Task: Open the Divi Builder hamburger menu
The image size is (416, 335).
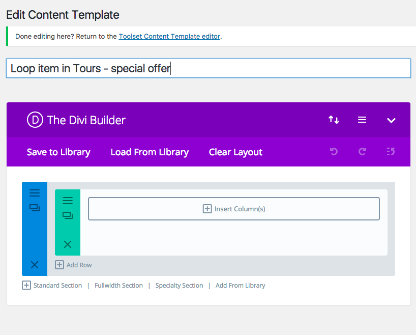Action: coord(362,120)
